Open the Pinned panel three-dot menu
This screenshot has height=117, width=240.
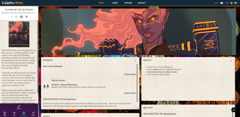tap(136, 61)
